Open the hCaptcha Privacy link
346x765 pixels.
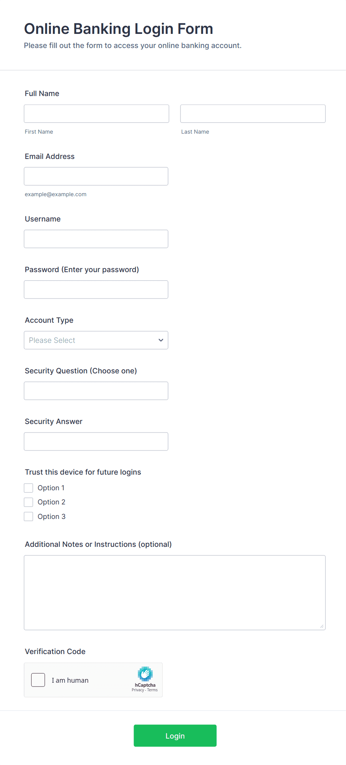pyautogui.click(x=138, y=690)
